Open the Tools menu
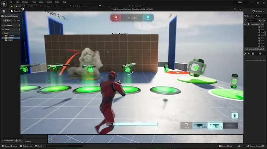The height and width of the screenshot is (149, 267). 34,2
